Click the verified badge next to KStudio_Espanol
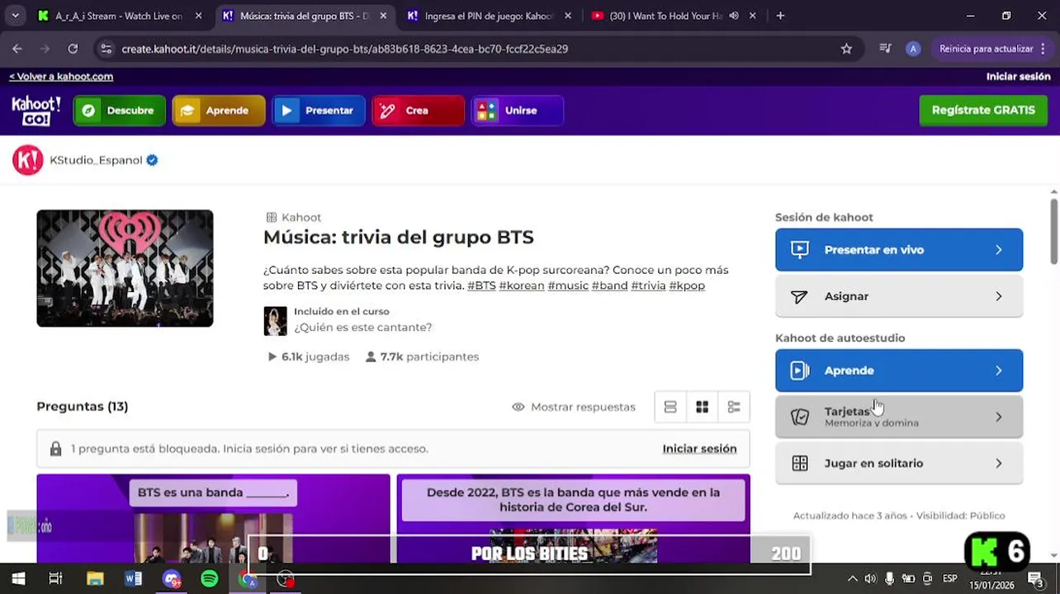 (152, 160)
